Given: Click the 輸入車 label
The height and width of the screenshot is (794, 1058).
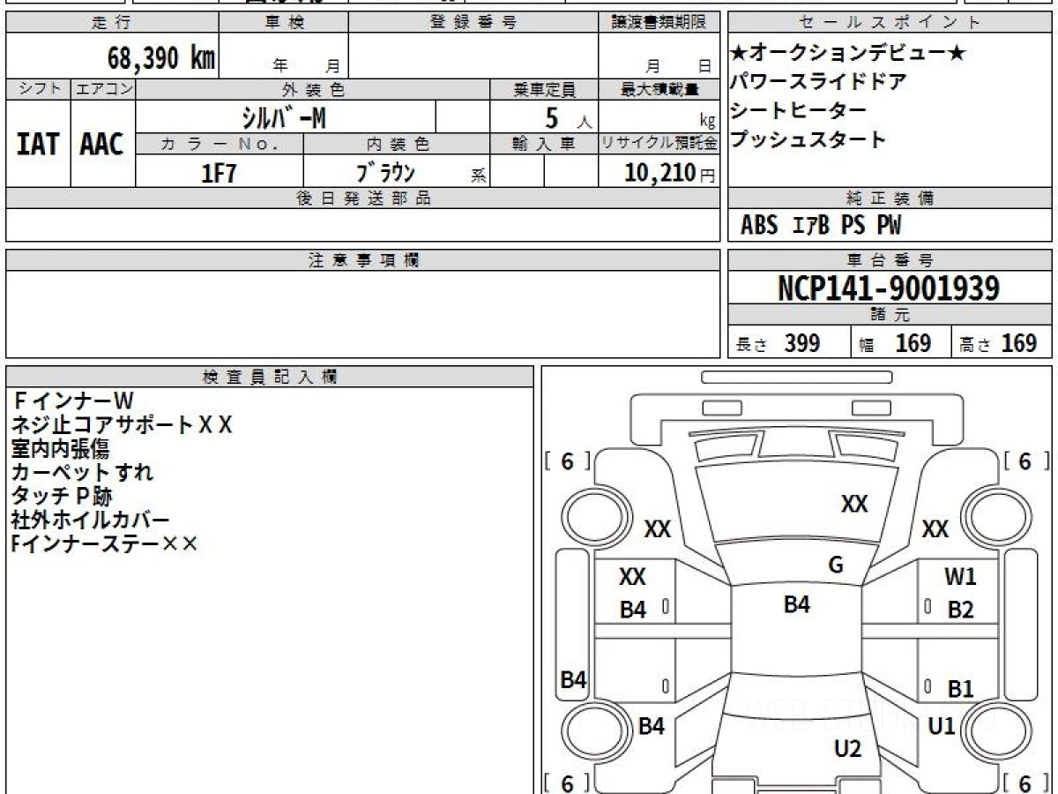Looking at the screenshot, I should click(544, 143).
